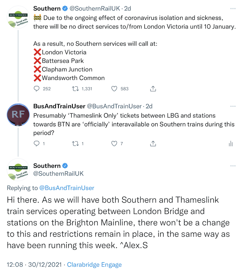
Task: Click the Clarabridge Engage source link
Action: coord(94,264)
